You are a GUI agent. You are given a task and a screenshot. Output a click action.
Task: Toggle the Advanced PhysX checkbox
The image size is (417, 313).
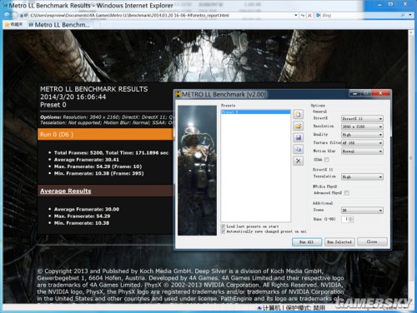click(347, 193)
